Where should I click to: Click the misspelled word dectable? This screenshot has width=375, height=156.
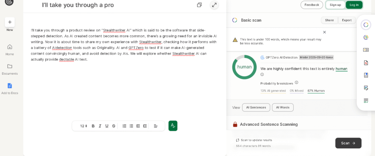(x=66, y=59)
